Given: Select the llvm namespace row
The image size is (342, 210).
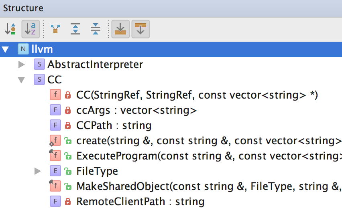Looking at the screenshot, I should [x=42, y=50].
